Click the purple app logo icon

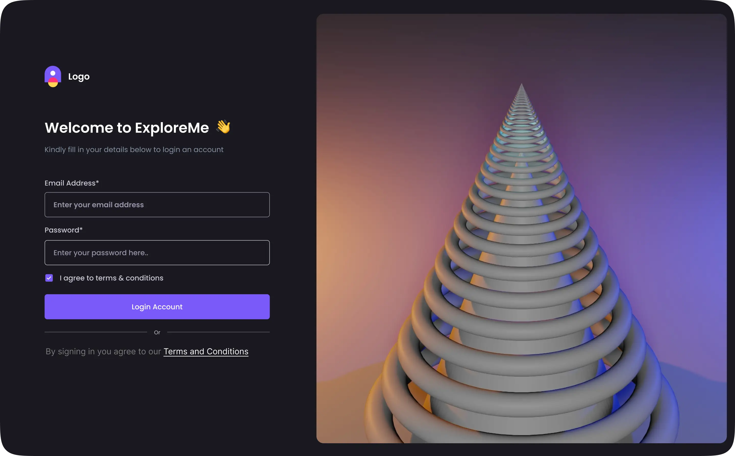53,76
